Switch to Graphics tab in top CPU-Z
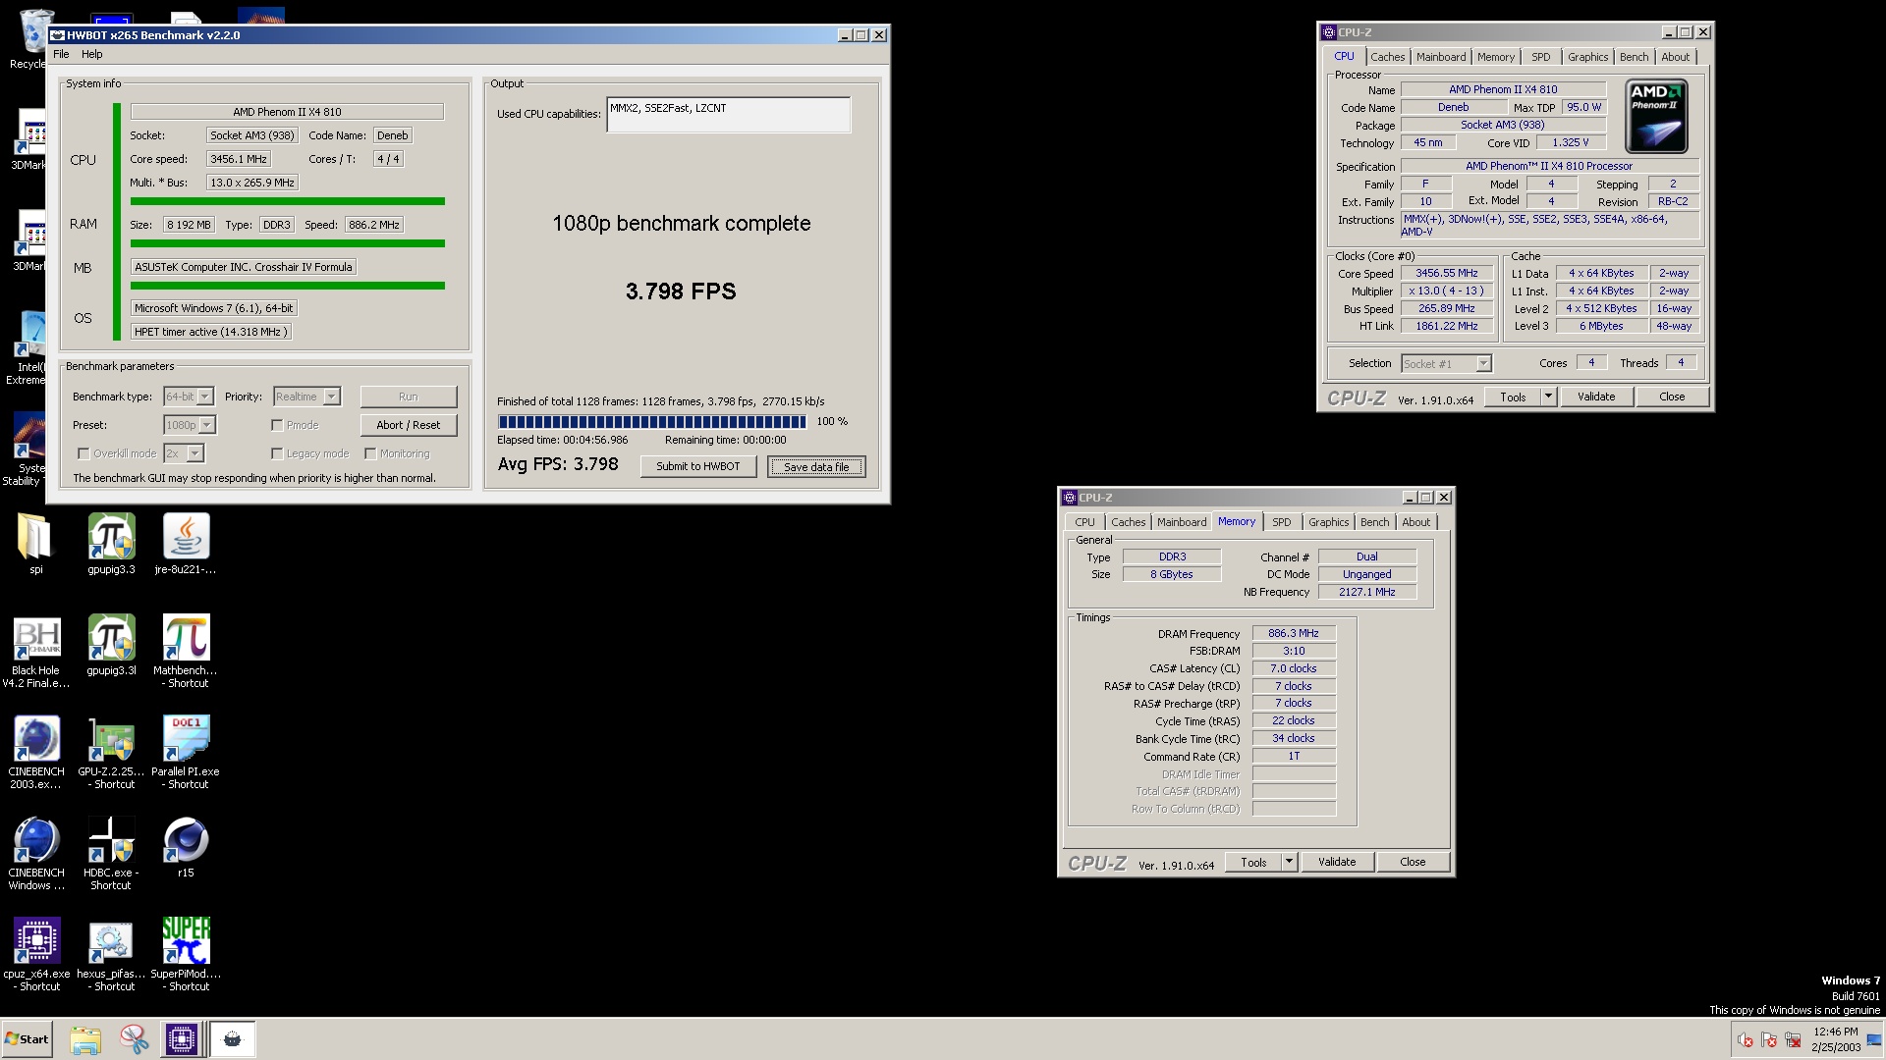 [1587, 57]
